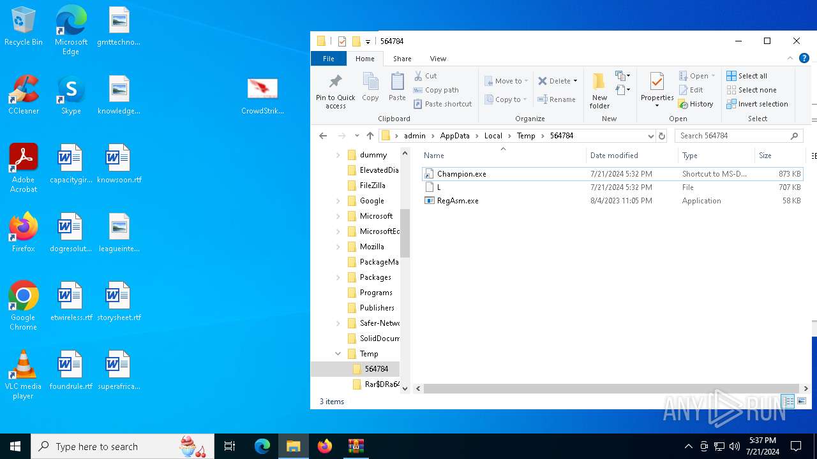This screenshot has width=817, height=459.
Task: Switch to the Home ribbon tab
Action: (x=365, y=59)
